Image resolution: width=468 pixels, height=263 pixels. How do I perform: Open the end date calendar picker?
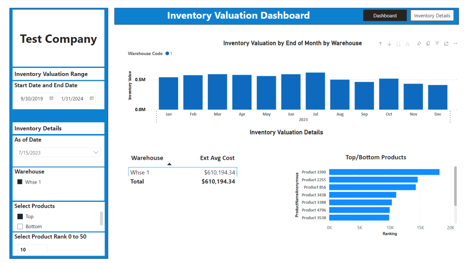pyautogui.click(x=91, y=98)
